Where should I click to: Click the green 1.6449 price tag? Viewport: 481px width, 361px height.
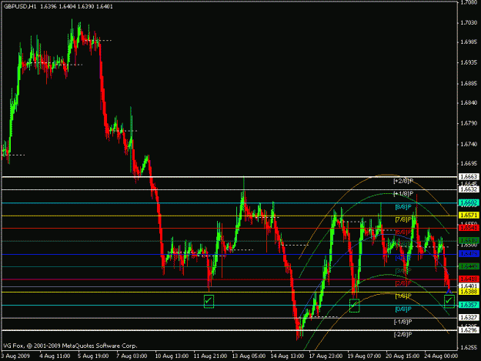pos(469,266)
